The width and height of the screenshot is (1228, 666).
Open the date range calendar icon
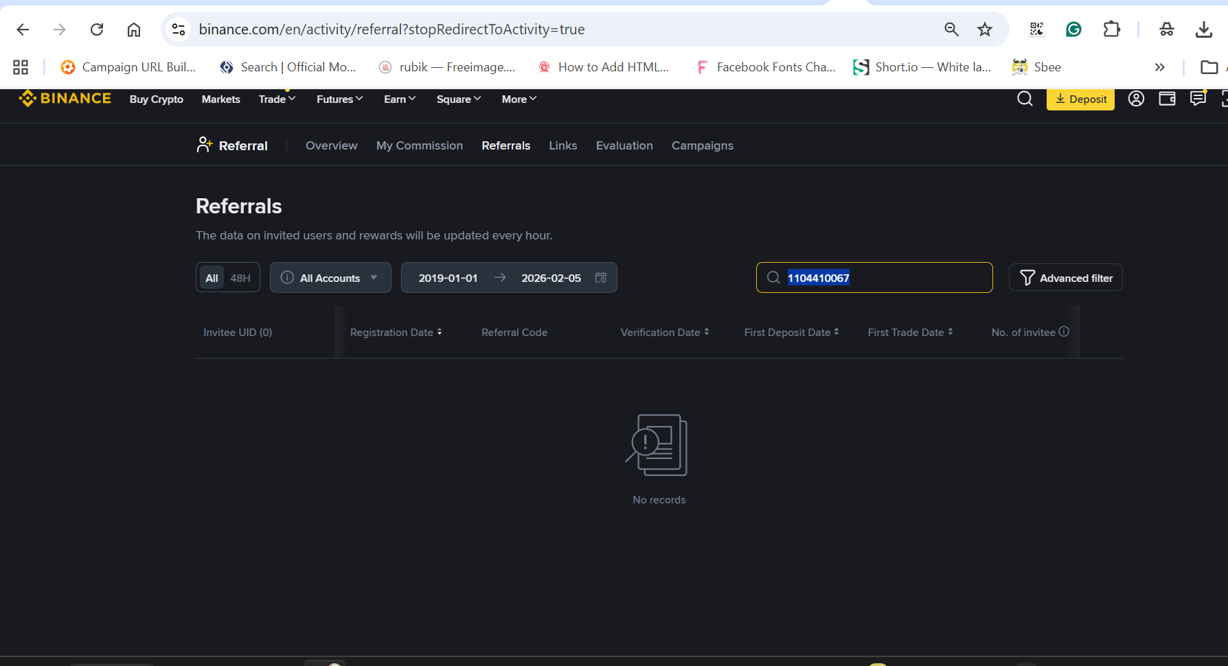[601, 278]
